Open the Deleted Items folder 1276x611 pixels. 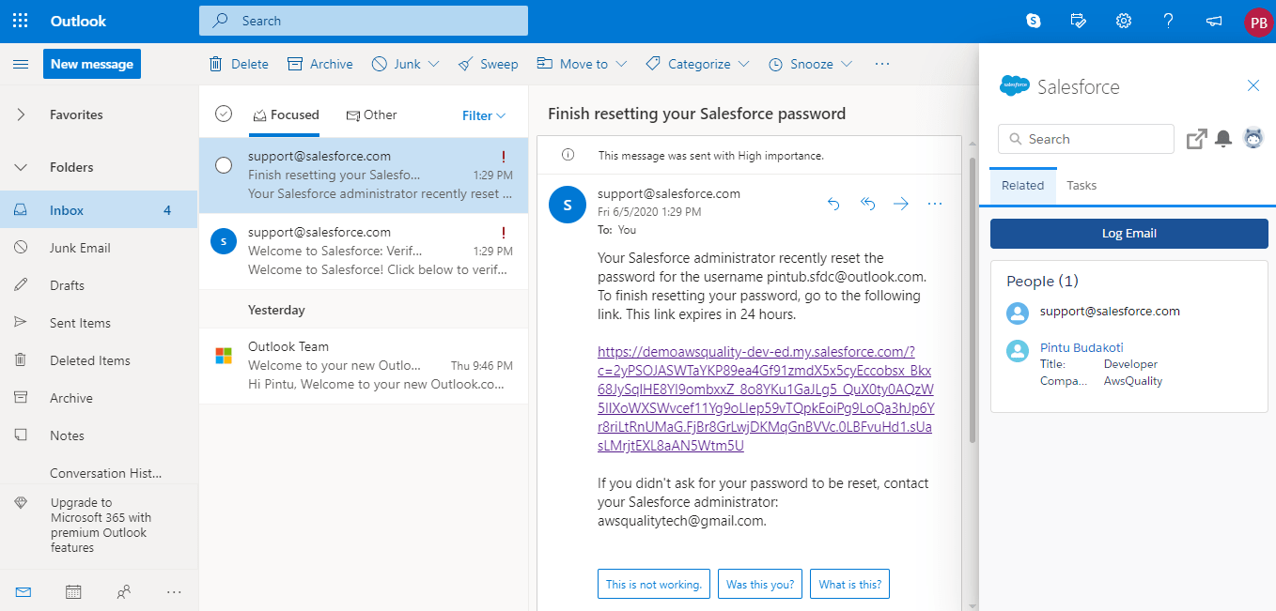pyautogui.click(x=99, y=360)
